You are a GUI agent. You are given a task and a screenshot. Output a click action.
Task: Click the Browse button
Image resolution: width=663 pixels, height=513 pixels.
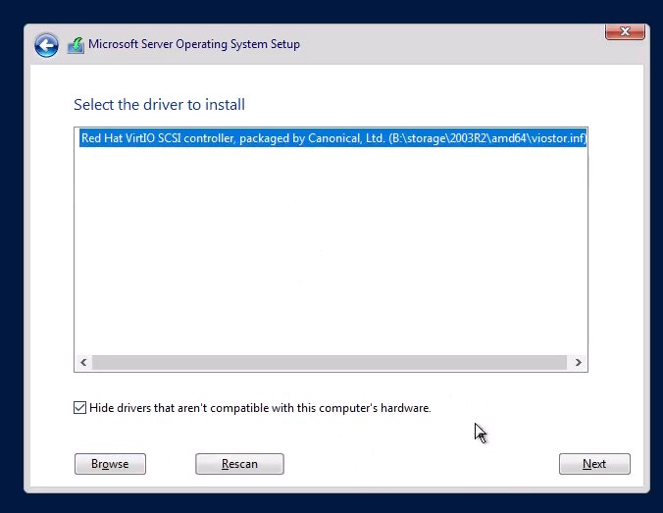[x=110, y=464]
